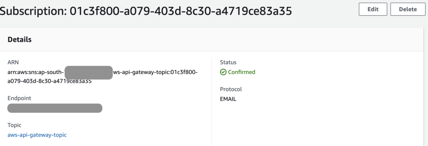Click the second line of the ARN value

pos(50,81)
